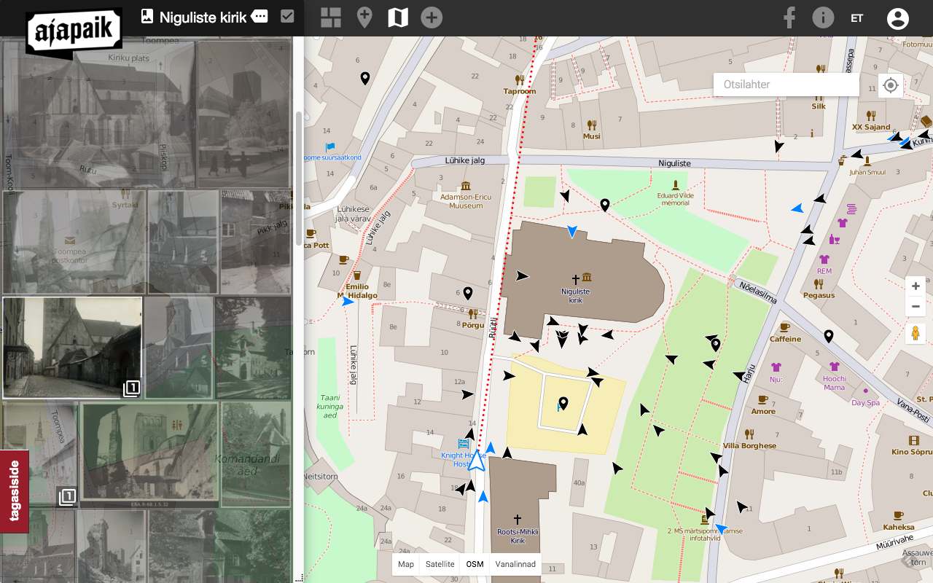This screenshot has width=933, height=583.
Task: Click the Amore cafe cup icon
Action: point(763,399)
